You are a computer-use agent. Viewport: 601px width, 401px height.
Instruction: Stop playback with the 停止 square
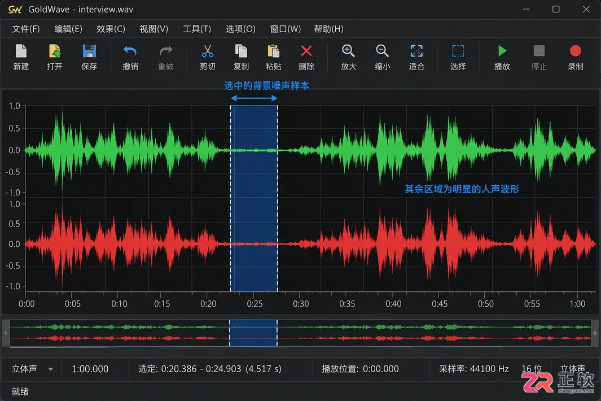(539, 51)
